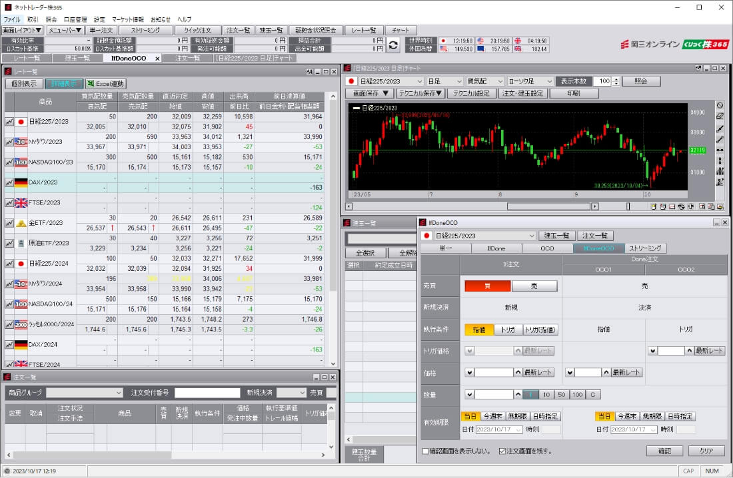This screenshot has height=478, width=733.
Task: Open chart icon for ラッセル2000/2024 row
Action: (x=9, y=324)
